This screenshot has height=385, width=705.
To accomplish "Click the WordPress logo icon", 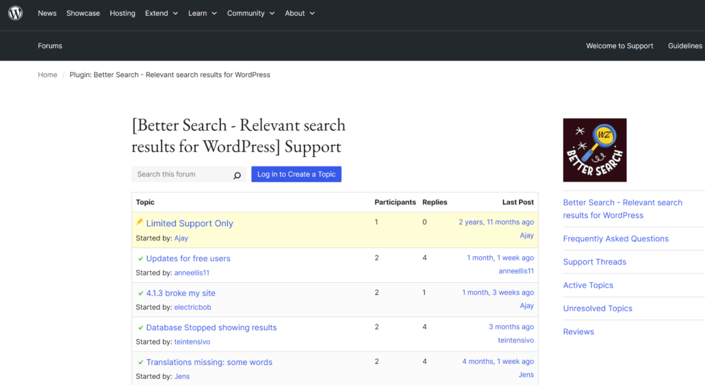I will [x=15, y=13].
